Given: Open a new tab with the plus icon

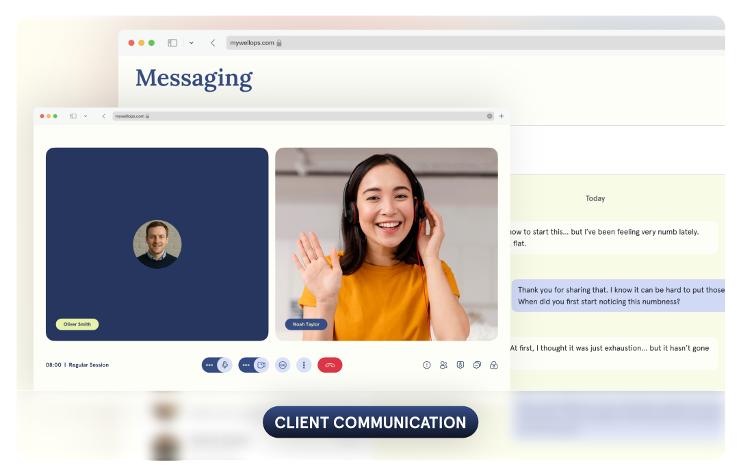Looking at the screenshot, I should pyautogui.click(x=501, y=116).
